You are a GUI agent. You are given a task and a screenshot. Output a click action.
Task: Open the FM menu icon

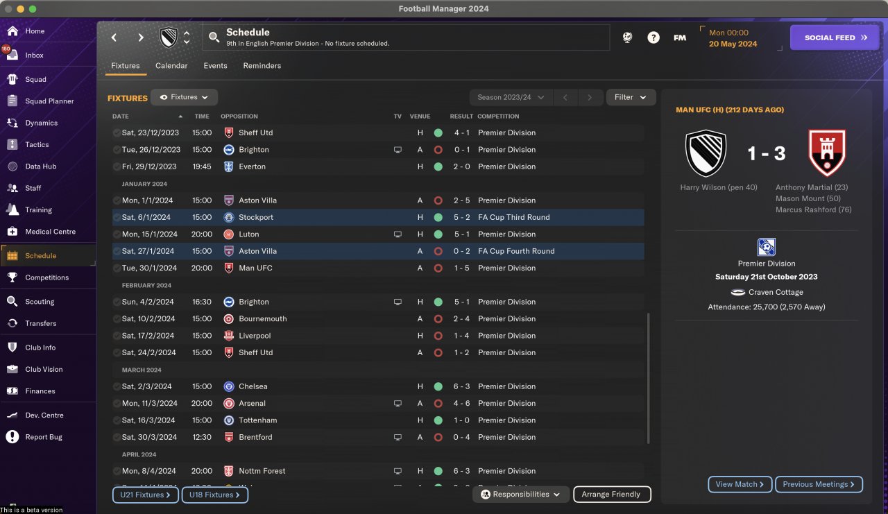click(x=680, y=37)
